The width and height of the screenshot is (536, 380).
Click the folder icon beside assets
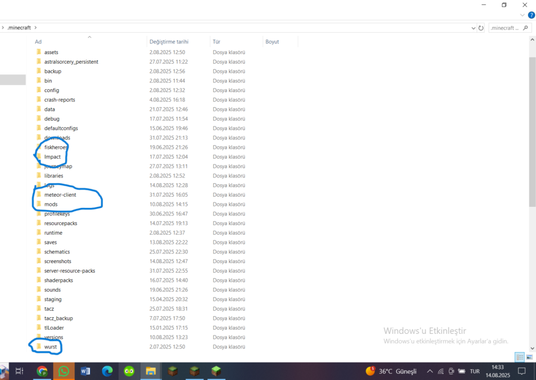click(39, 52)
